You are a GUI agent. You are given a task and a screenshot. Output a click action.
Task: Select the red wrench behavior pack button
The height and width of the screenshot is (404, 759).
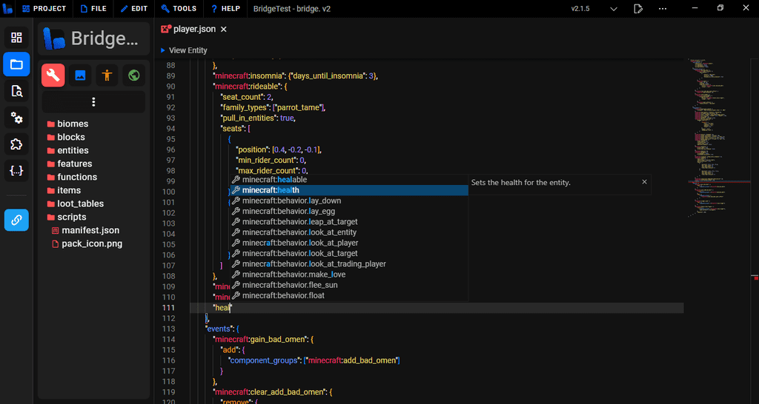coord(53,75)
